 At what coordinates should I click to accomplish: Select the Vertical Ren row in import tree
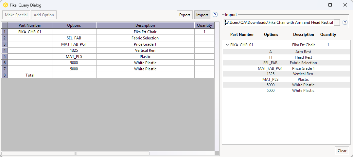click(x=286, y=74)
